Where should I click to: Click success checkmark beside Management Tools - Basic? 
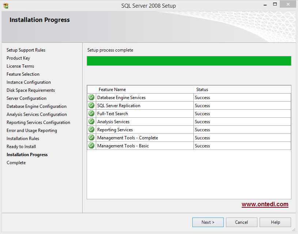(x=91, y=146)
